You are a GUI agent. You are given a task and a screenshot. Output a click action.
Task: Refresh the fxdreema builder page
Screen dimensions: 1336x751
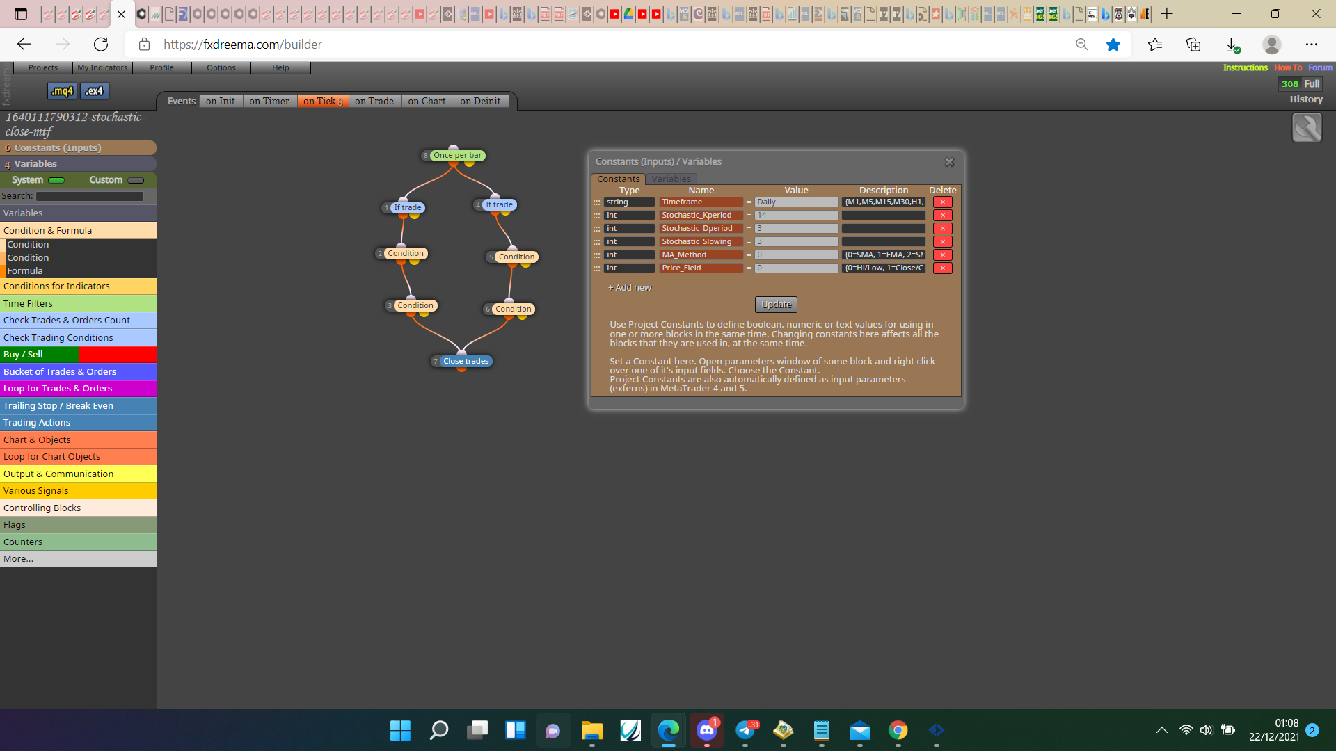click(101, 45)
